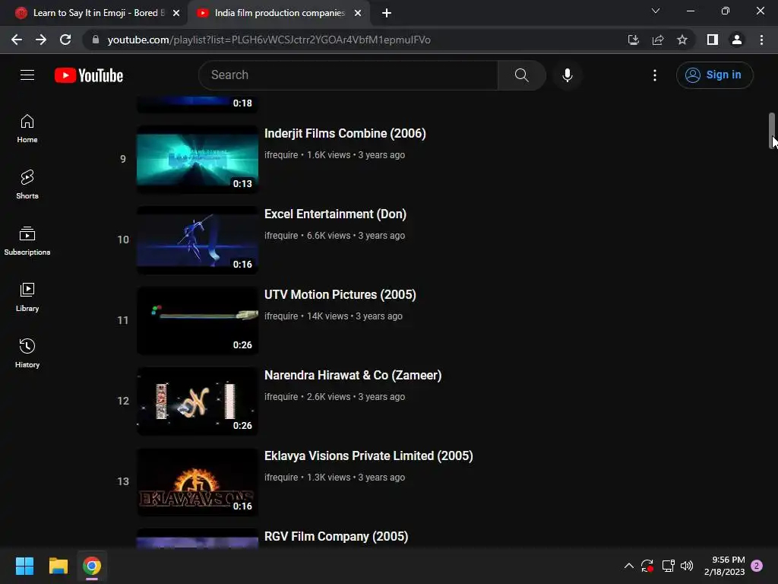The width and height of the screenshot is (778, 584).
Task: View site information lock icon
Action: 96,40
